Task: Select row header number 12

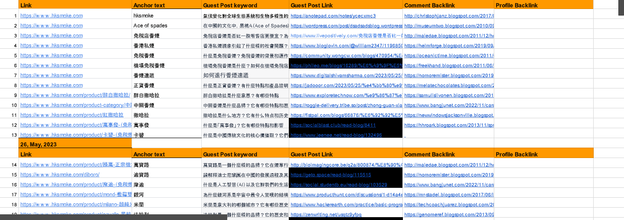Action: [15, 125]
